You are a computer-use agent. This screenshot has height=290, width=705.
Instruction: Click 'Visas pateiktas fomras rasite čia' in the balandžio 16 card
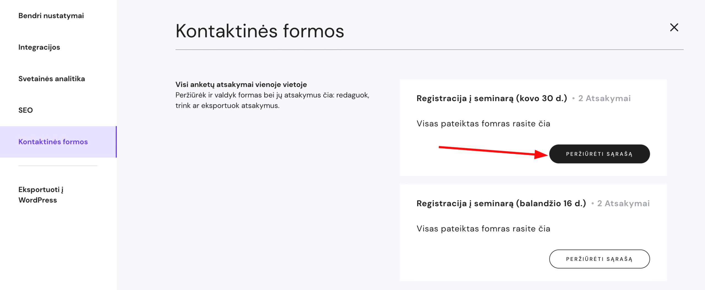pyautogui.click(x=483, y=229)
